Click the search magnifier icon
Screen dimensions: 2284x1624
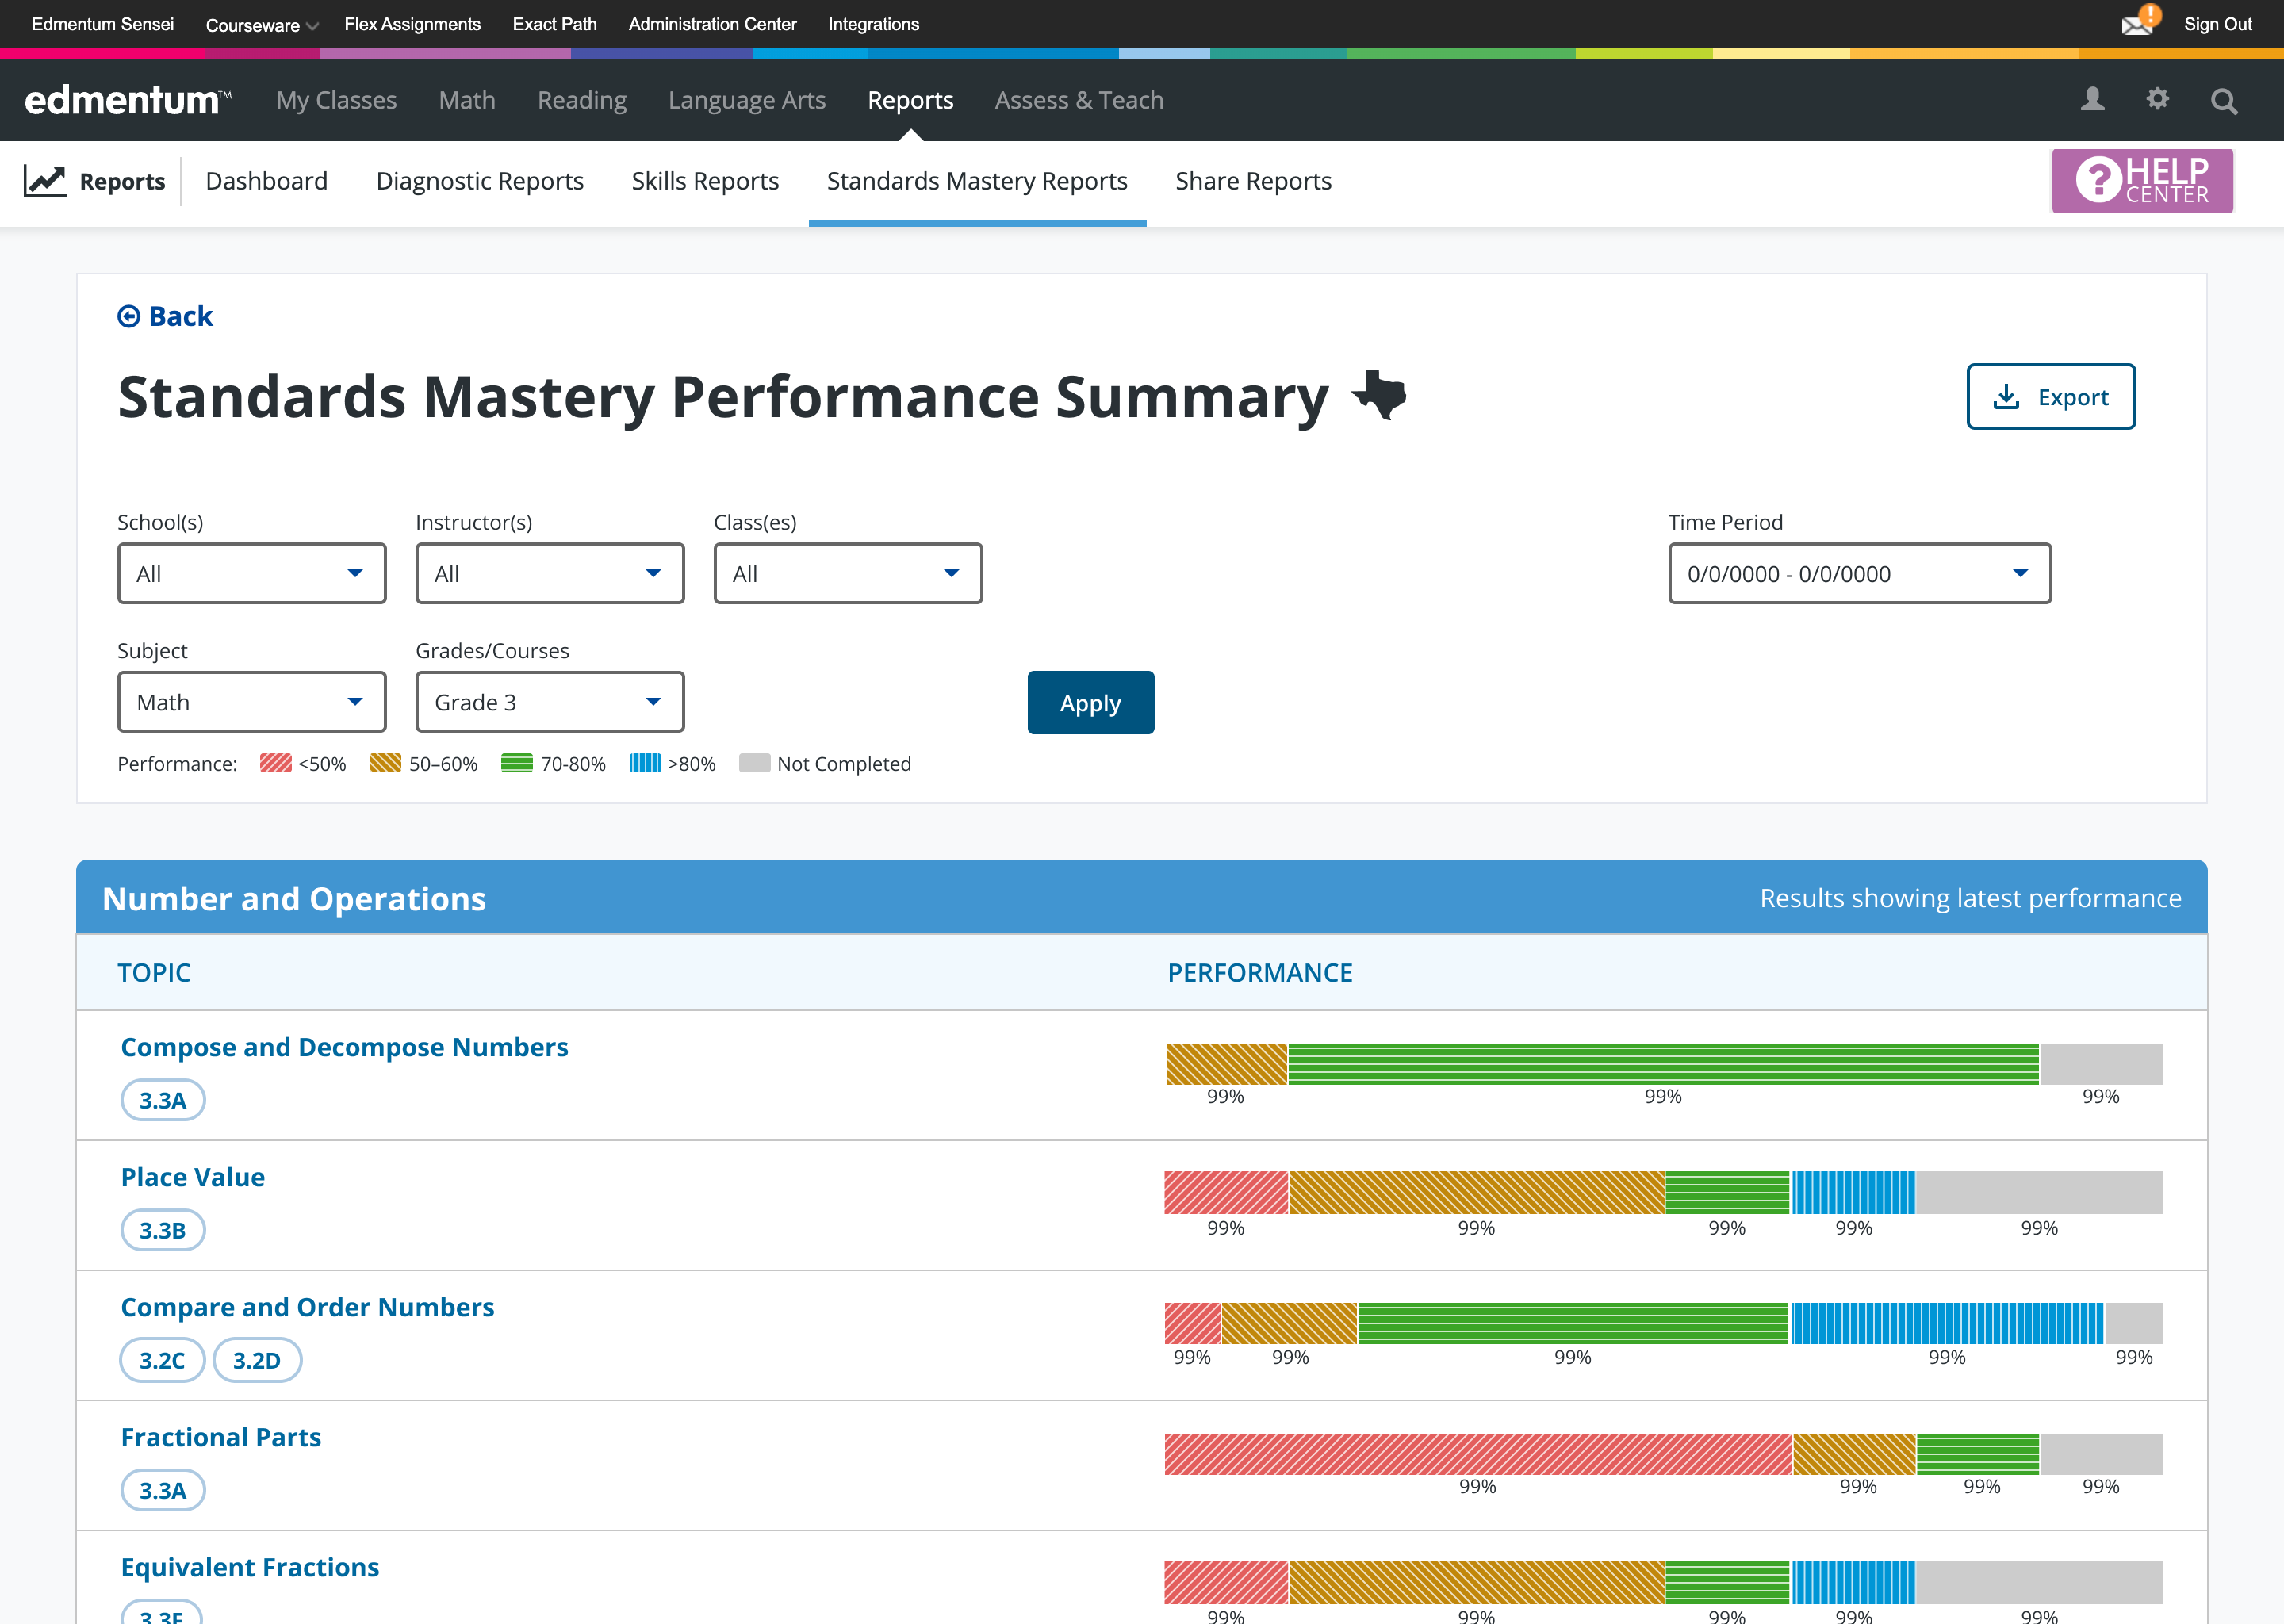tap(2223, 101)
